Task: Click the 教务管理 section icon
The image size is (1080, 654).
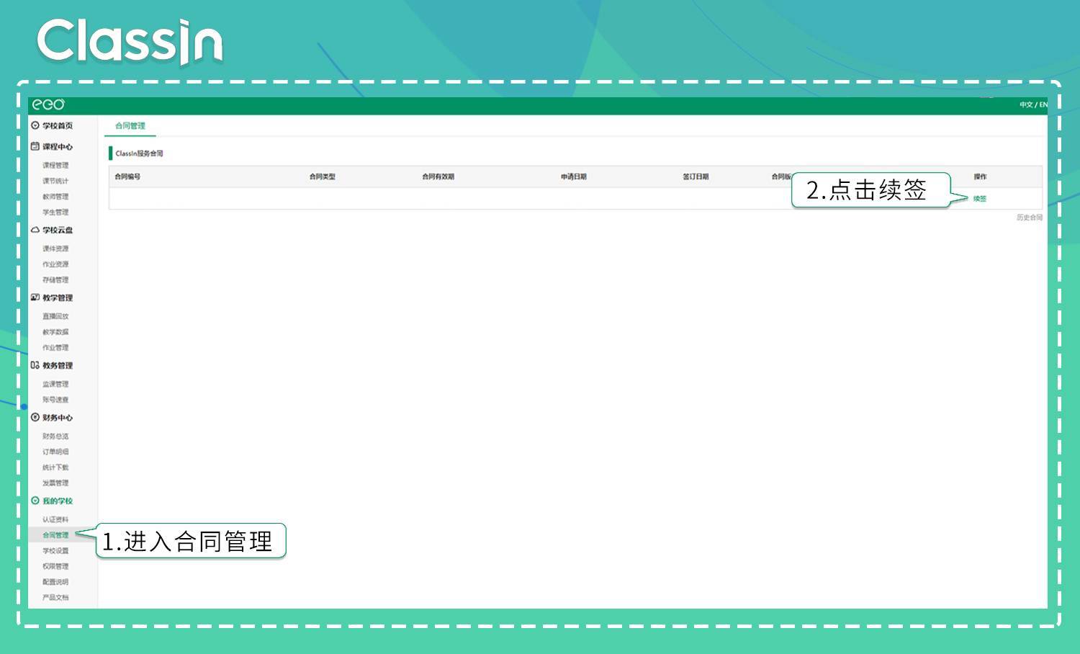Action: tap(35, 365)
